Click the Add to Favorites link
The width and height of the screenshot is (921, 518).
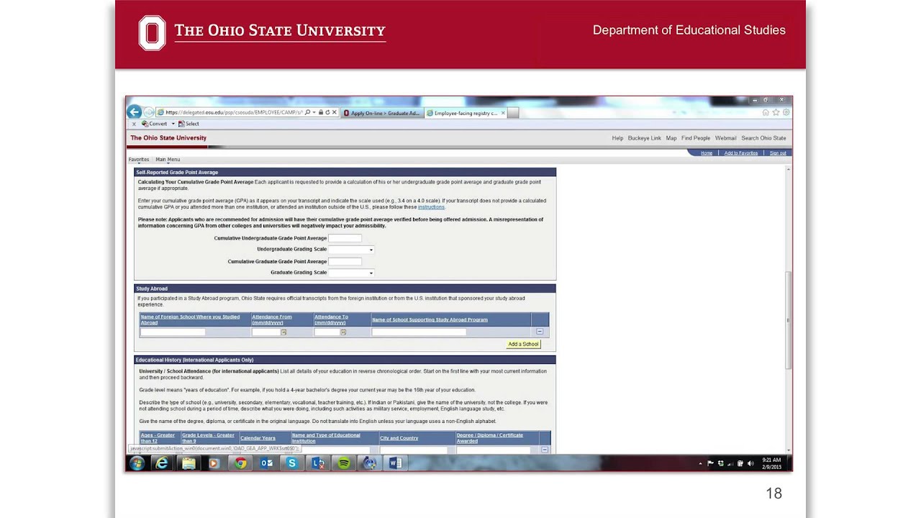click(740, 153)
